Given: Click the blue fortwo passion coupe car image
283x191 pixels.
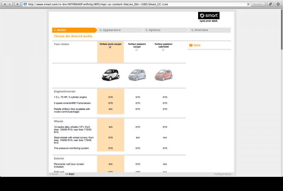Looking at the screenshot, I should pos(137,75).
